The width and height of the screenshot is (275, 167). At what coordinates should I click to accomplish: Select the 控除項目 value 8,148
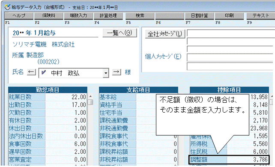(x=259, y=105)
